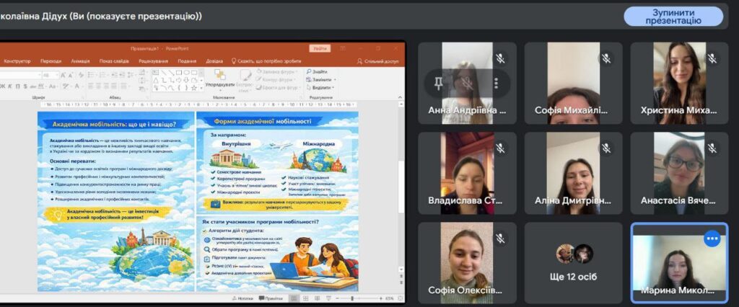Open the Анімація ribbon tab
This screenshot has height=307, width=739.
pyautogui.click(x=80, y=61)
